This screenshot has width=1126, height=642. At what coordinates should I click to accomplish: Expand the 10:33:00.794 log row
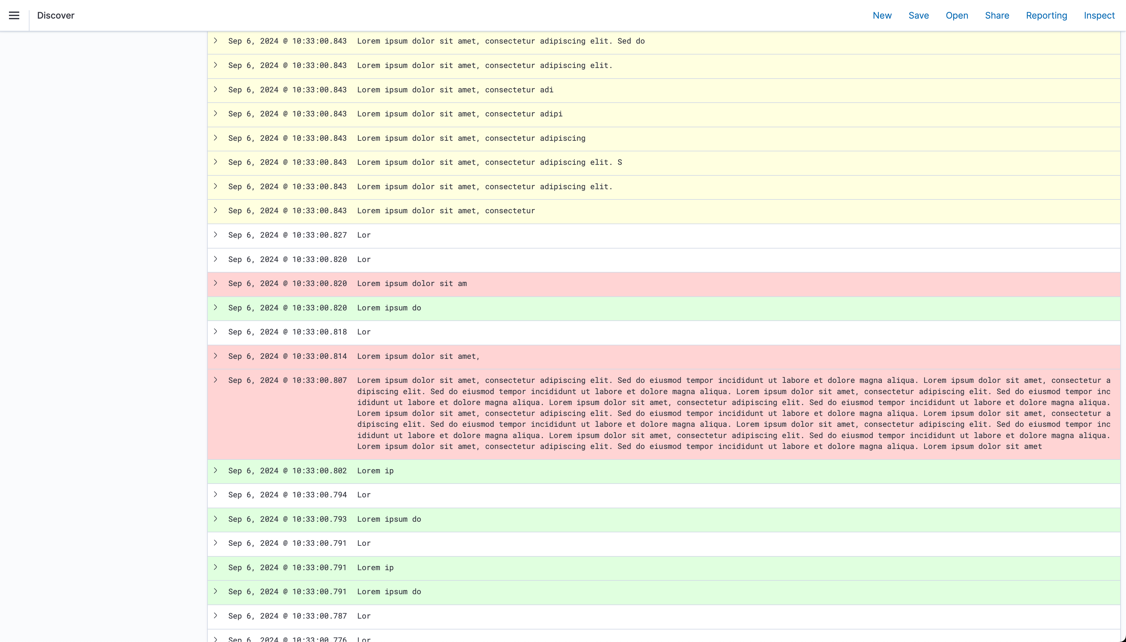pyautogui.click(x=215, y=494)
